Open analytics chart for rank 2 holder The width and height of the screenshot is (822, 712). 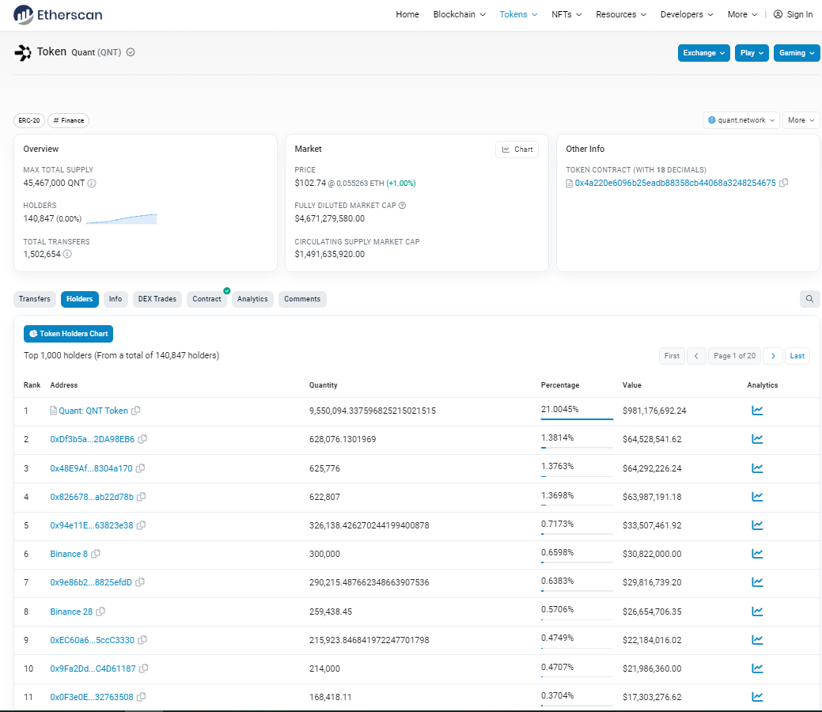(x=757, y=439)
